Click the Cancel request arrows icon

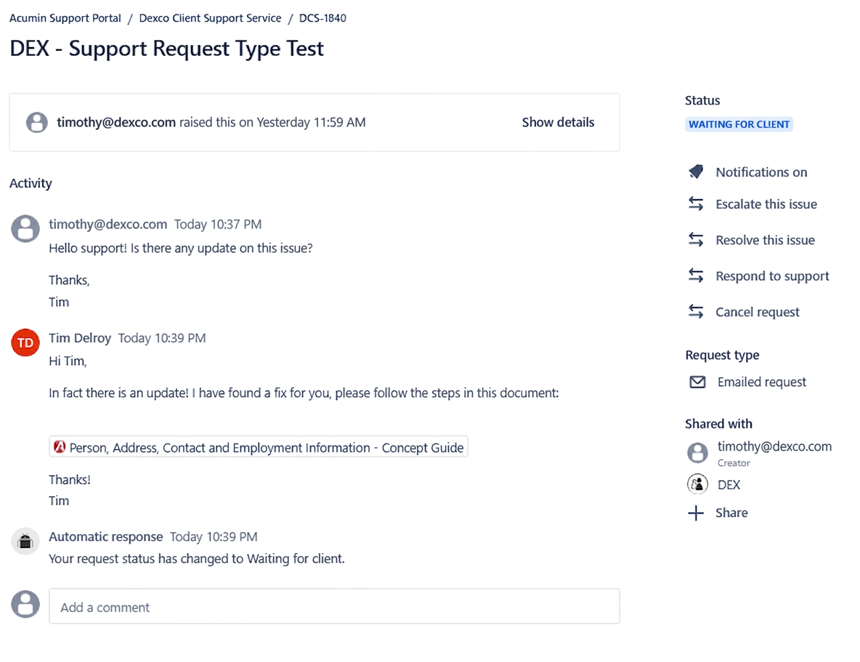click(696, 312)
